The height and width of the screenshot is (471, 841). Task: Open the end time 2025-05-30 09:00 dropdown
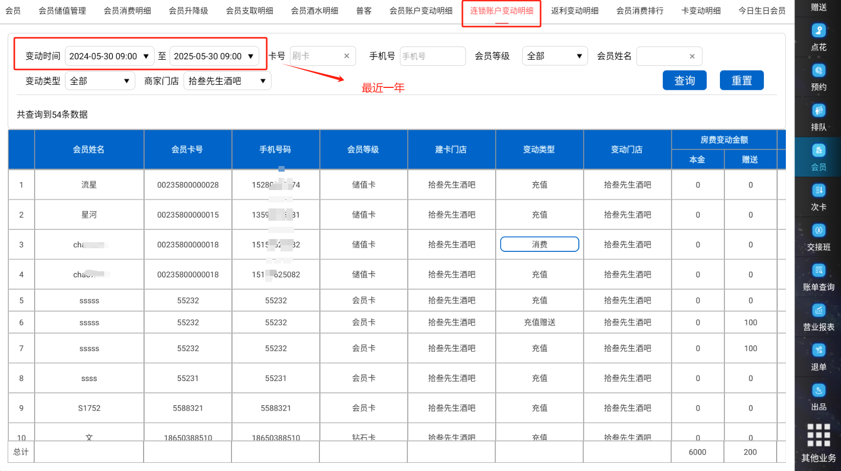pyautogui.click(x=214, y=56)
